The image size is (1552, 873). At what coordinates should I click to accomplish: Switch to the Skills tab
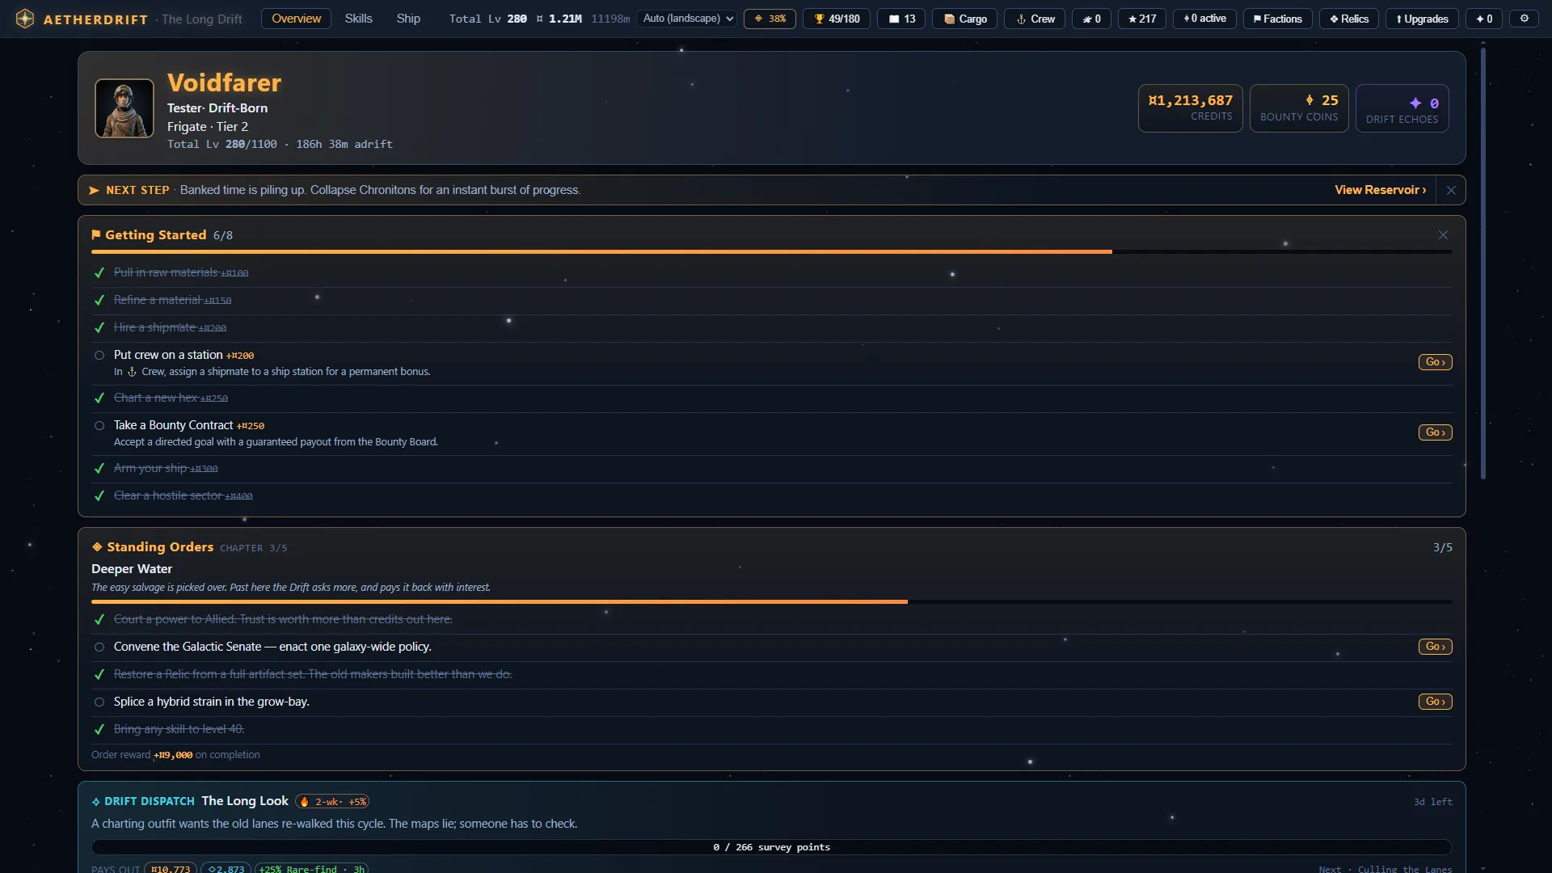(358, 19)
